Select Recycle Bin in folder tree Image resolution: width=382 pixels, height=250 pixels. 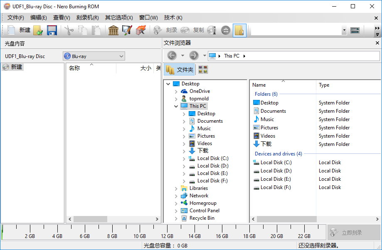(x=202, y=218)
